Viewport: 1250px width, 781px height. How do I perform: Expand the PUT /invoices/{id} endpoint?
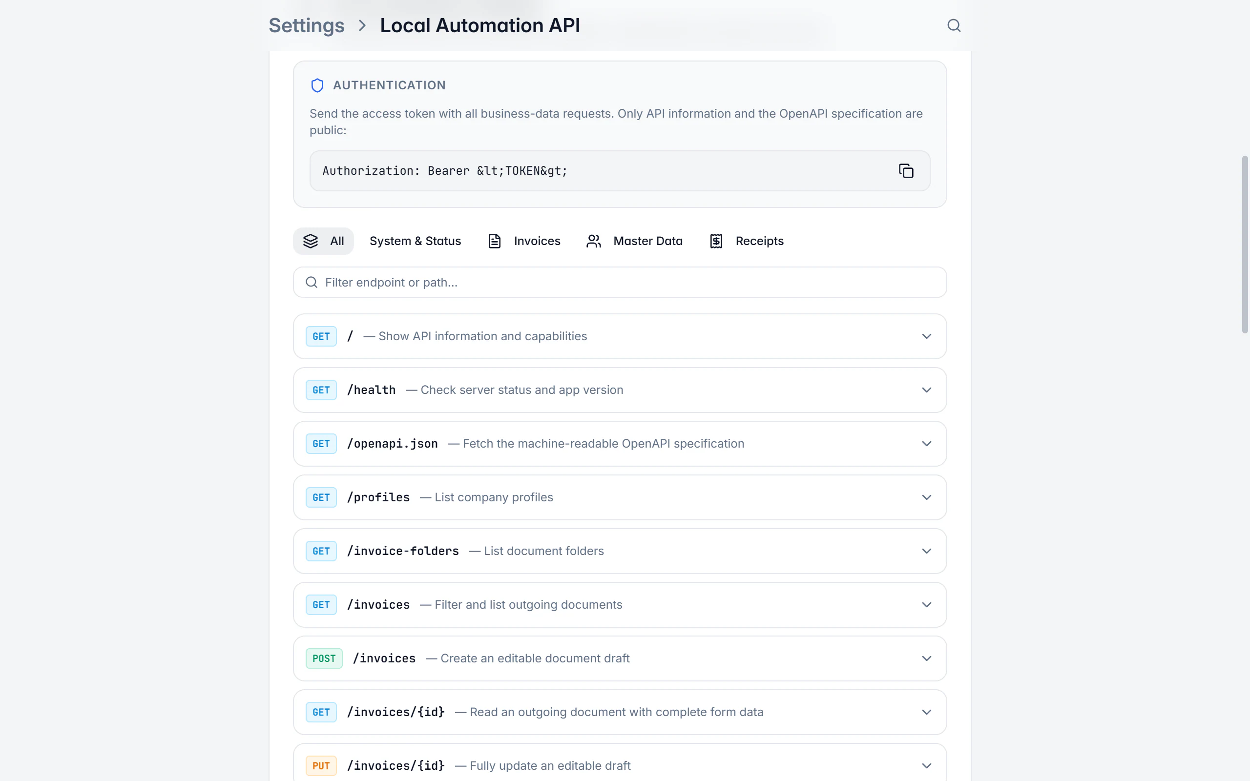point(620,763)
